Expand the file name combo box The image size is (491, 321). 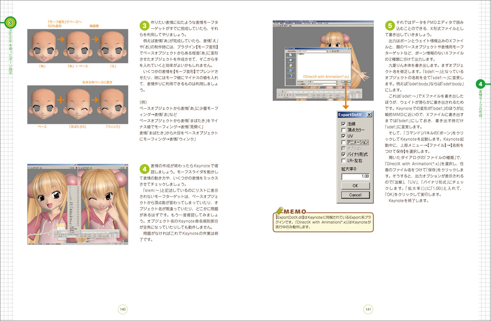tap(337, 82)
